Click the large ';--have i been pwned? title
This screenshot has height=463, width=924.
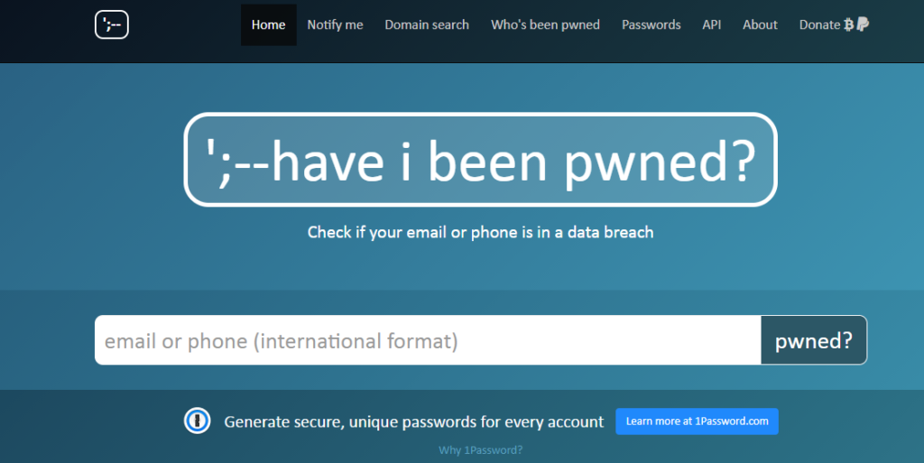pyautogui.click(x=480, y=160)
